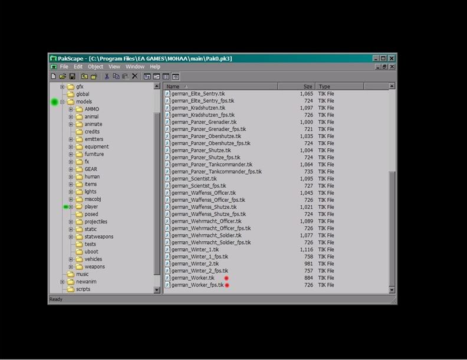This screenshot has height=360, width=467.
Task: Select the models folder icon
Action: point(71,102)
